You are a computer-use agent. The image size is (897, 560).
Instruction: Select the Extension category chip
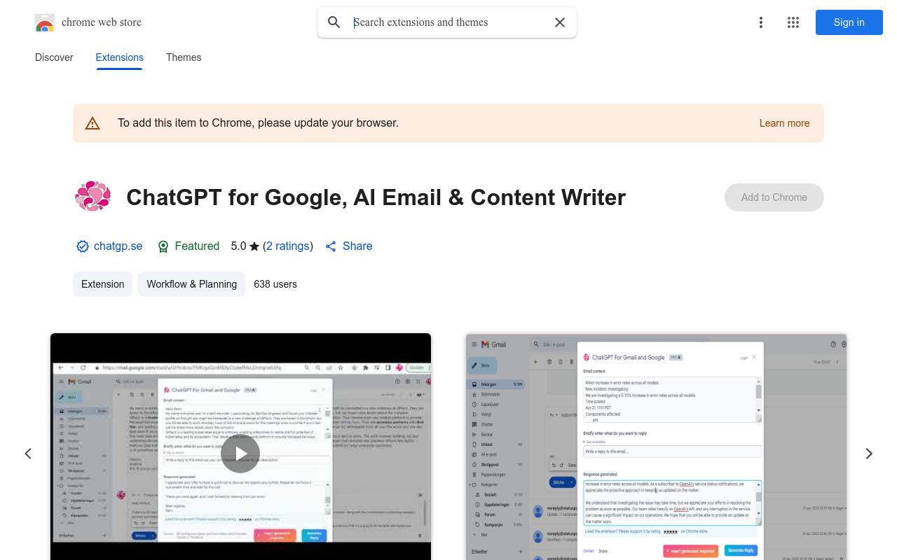[x=102, y=284]
